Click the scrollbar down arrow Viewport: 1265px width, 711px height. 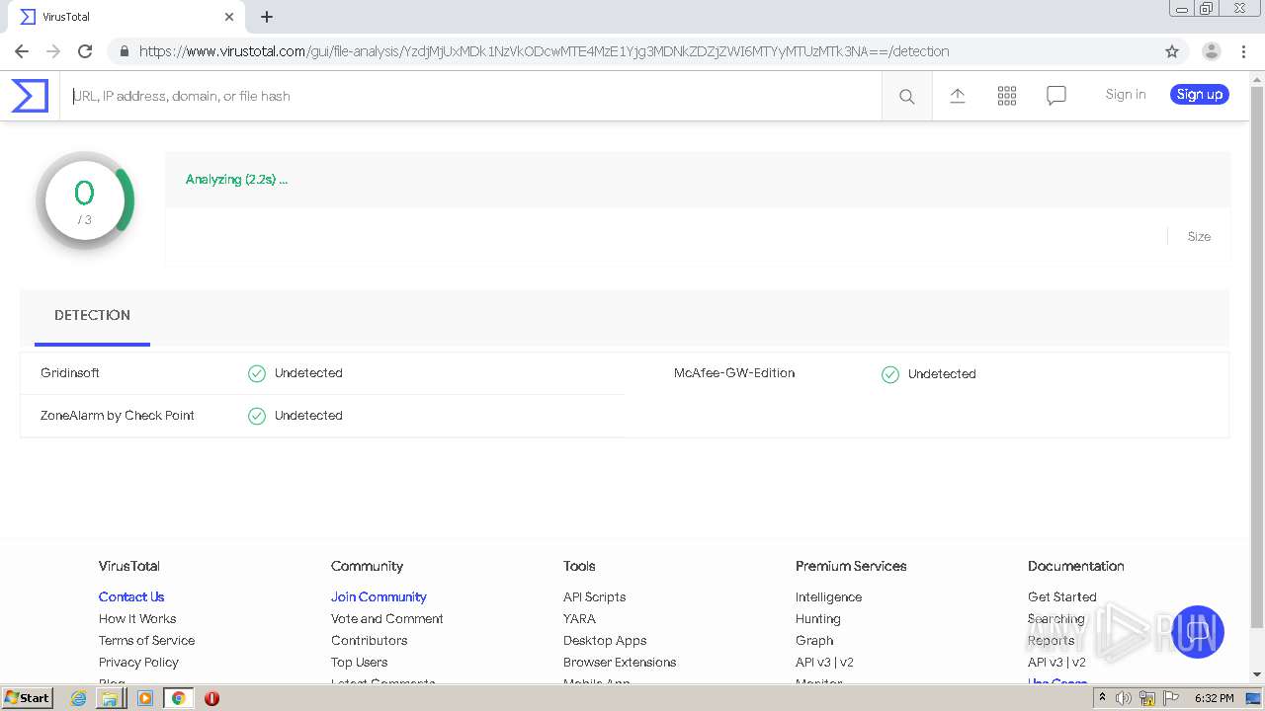click(1257, 674)
